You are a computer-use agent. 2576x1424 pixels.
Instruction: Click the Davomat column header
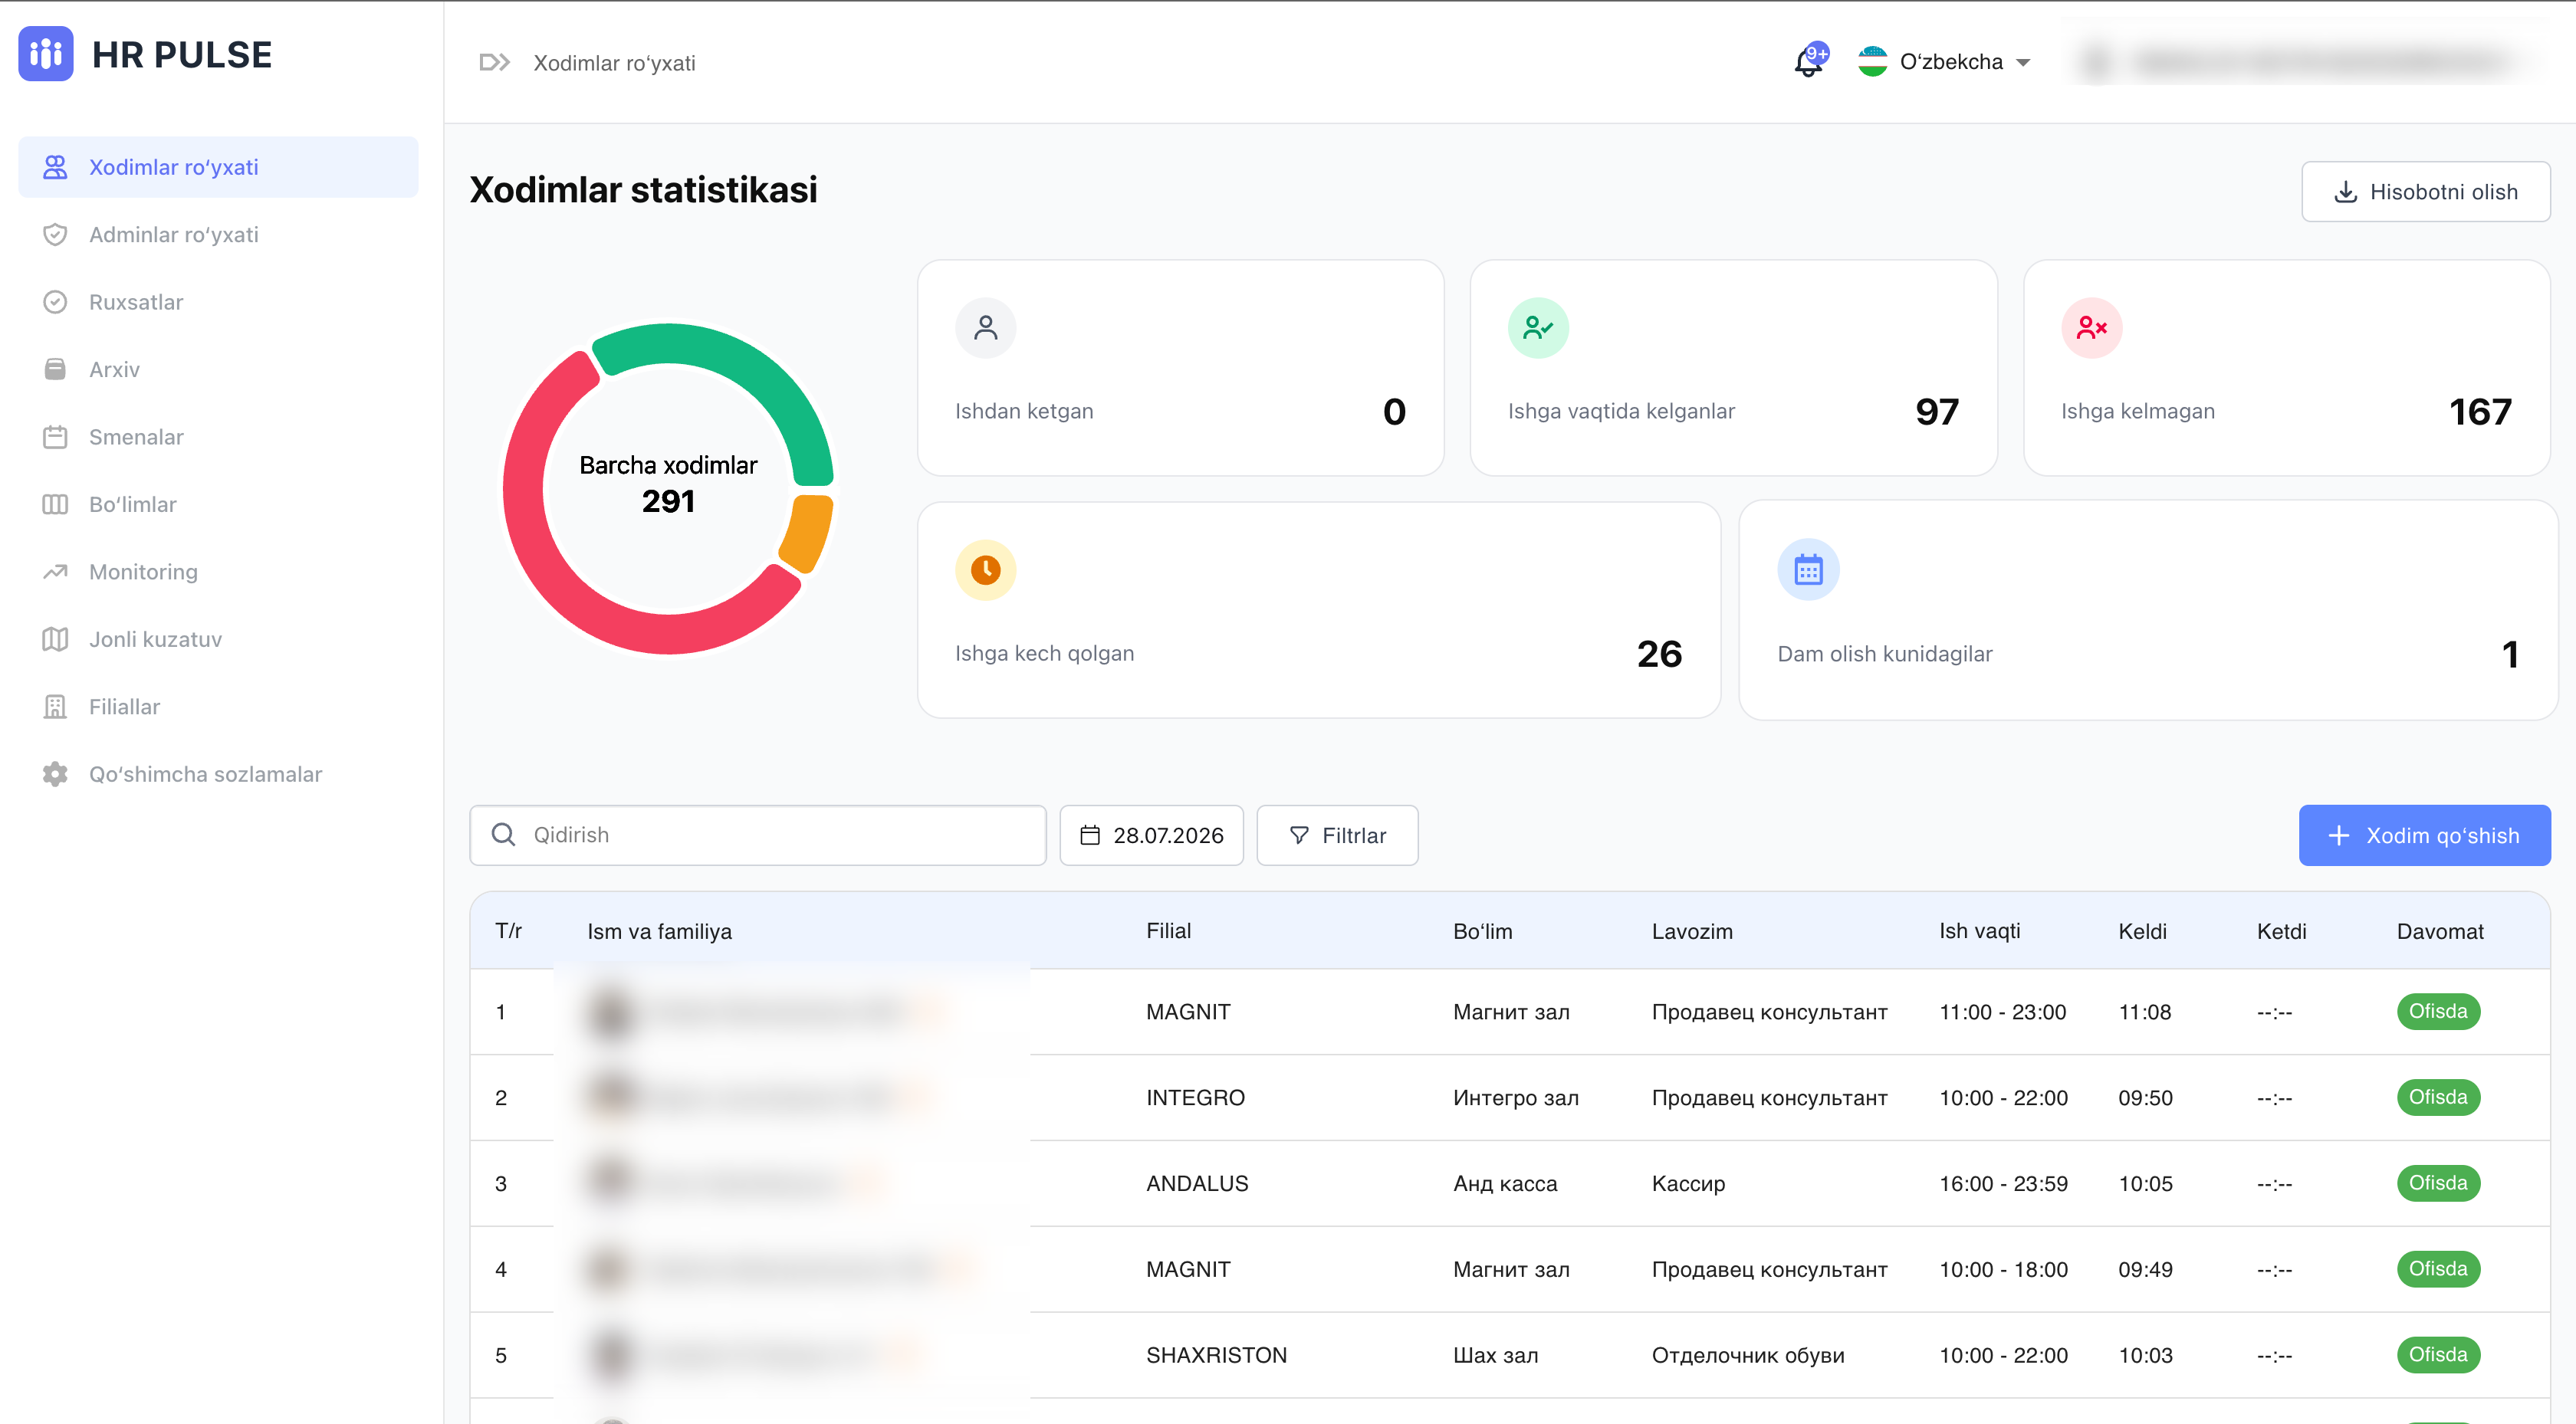2439,931
